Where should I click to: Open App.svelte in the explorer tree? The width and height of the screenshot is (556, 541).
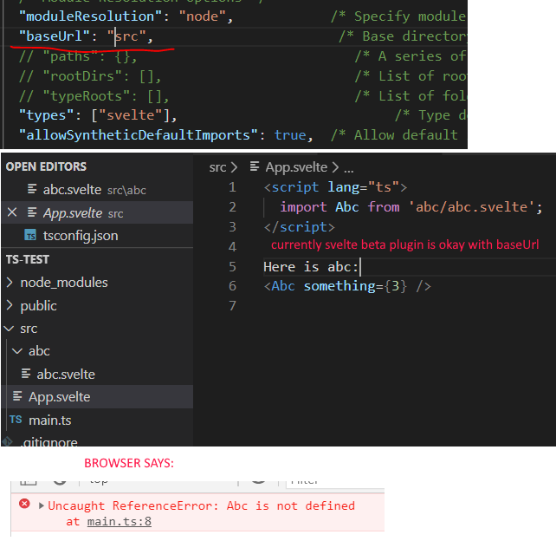pos(60,397)
